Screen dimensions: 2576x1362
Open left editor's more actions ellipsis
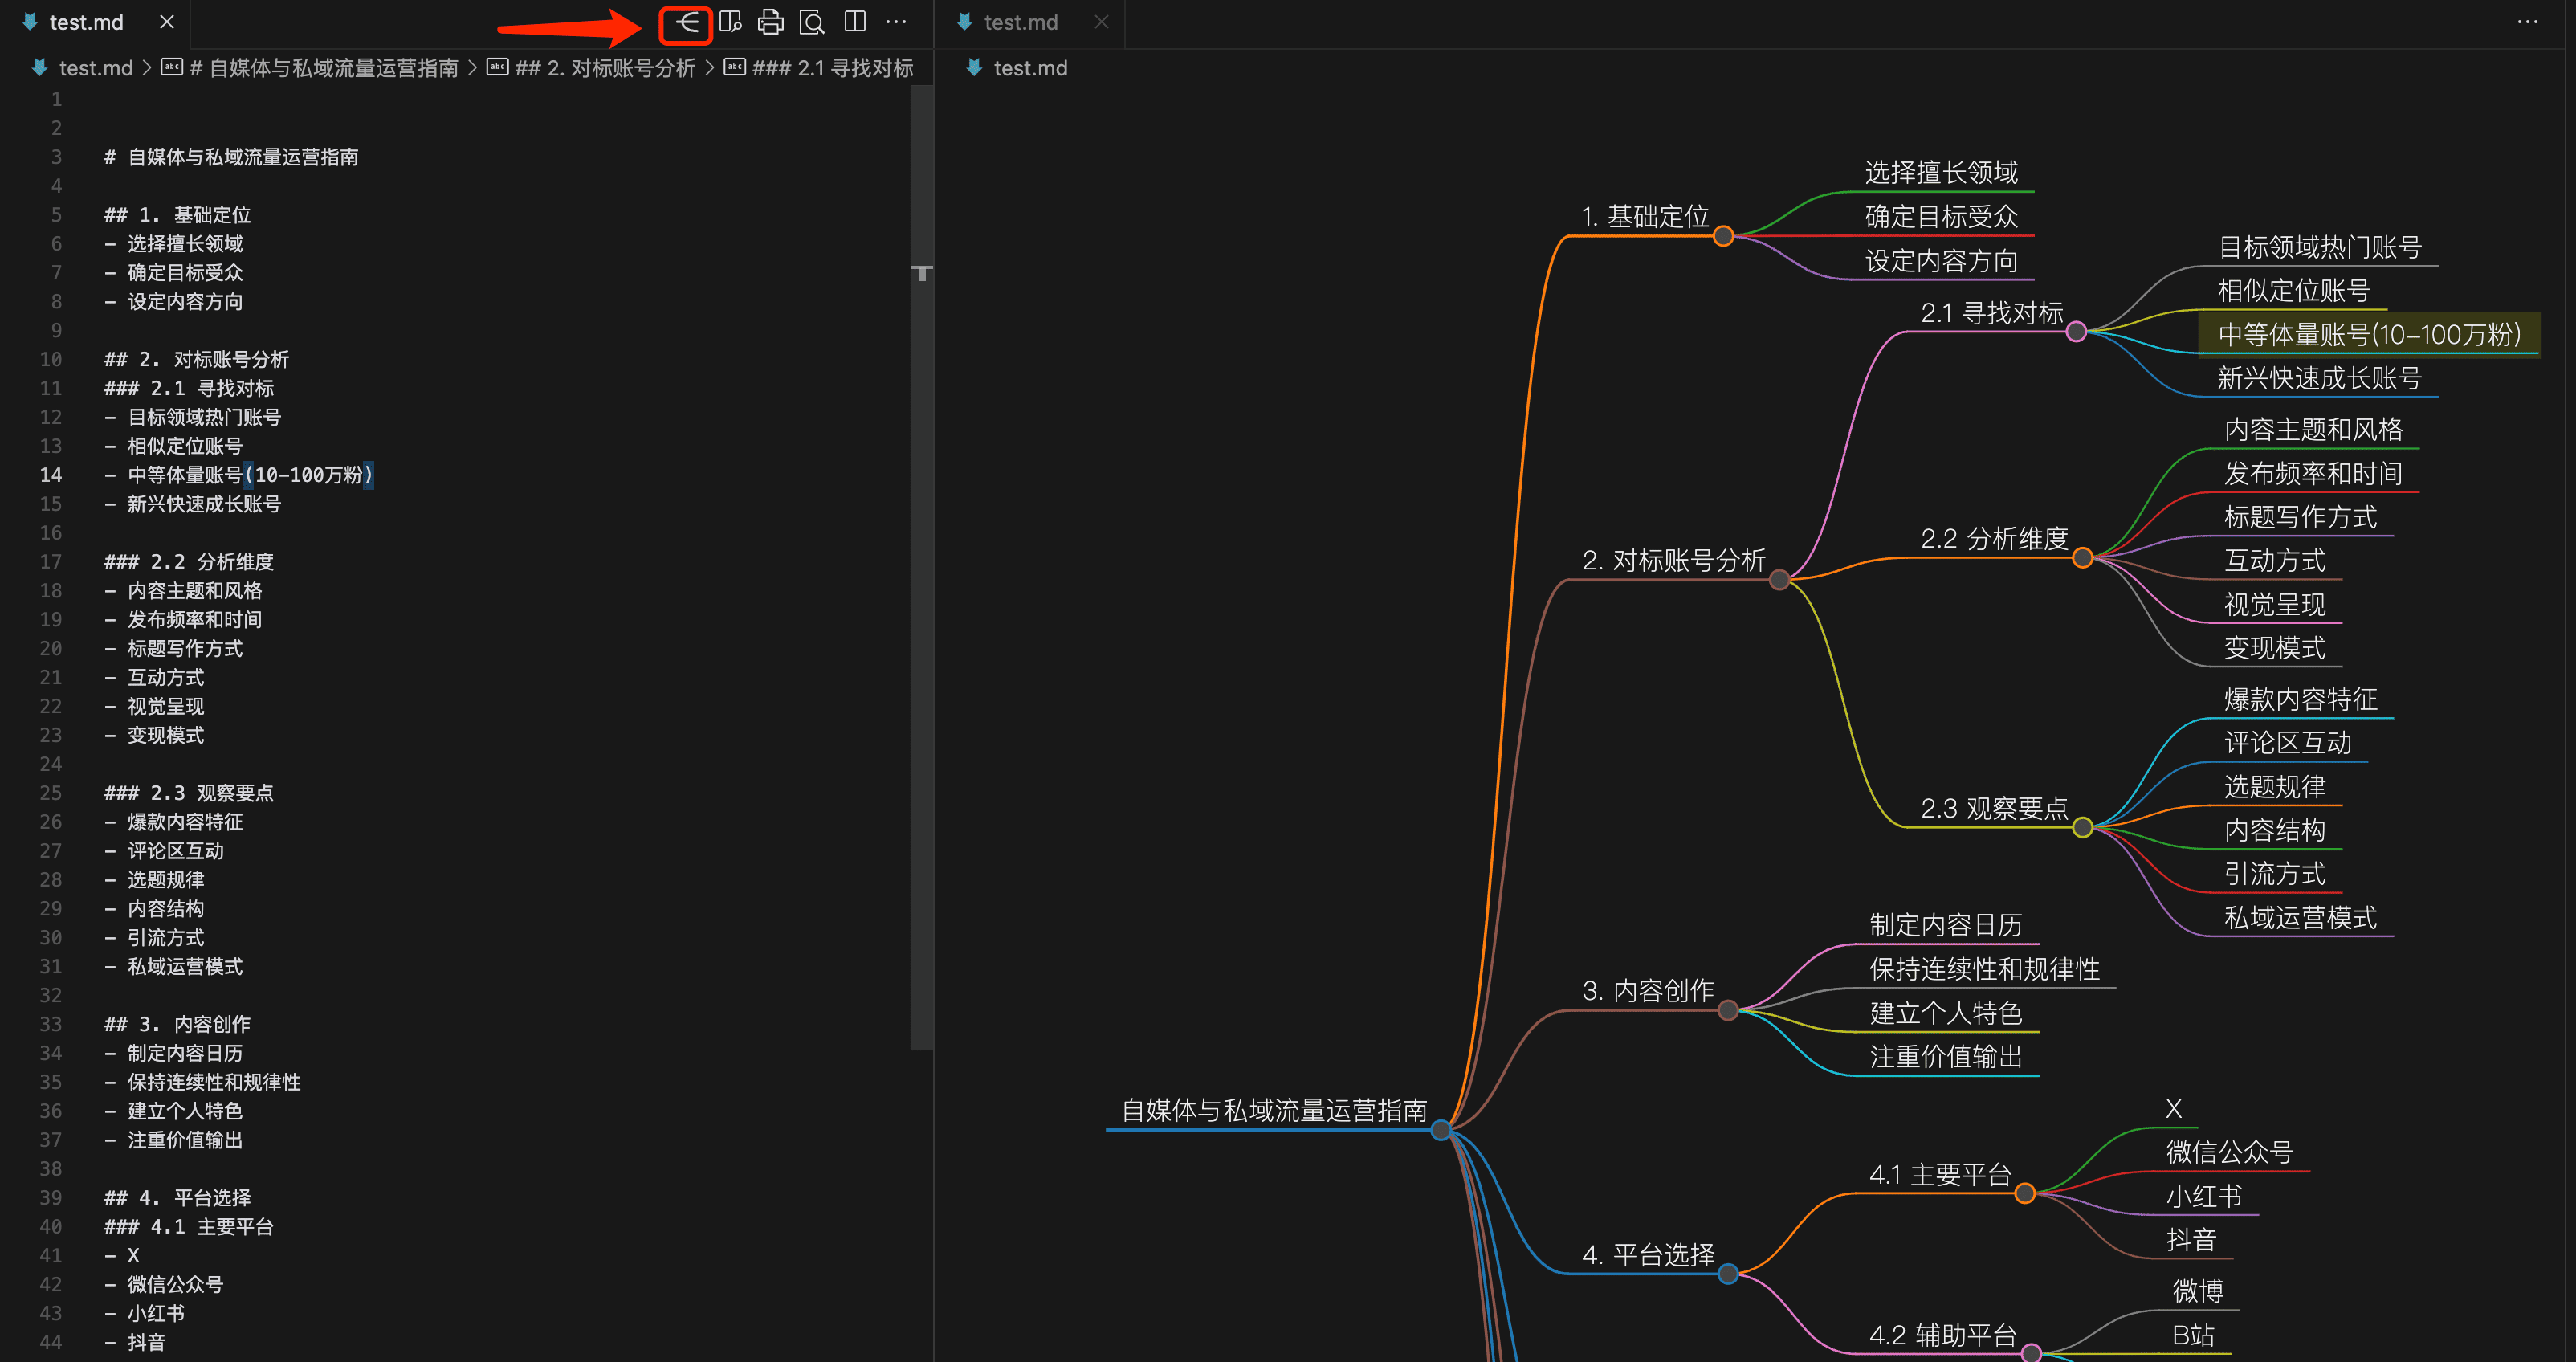(897, 22)
